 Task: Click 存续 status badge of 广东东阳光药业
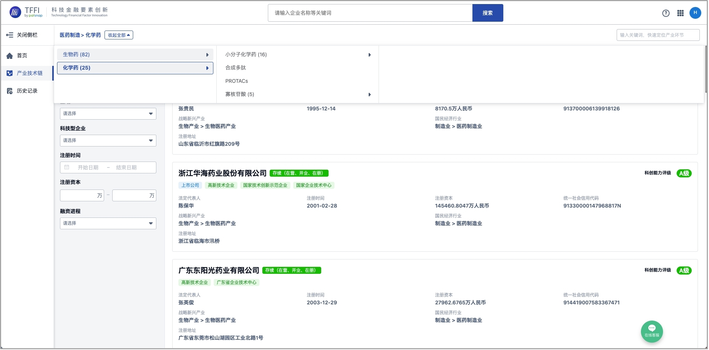292,271
